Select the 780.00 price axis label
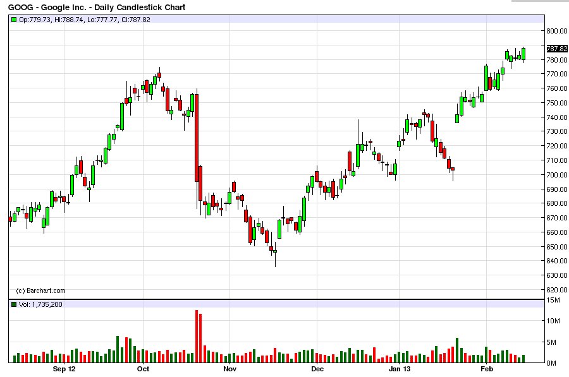Screen dimensions: 569x377 pyautogui.click(x=557, y=60)
